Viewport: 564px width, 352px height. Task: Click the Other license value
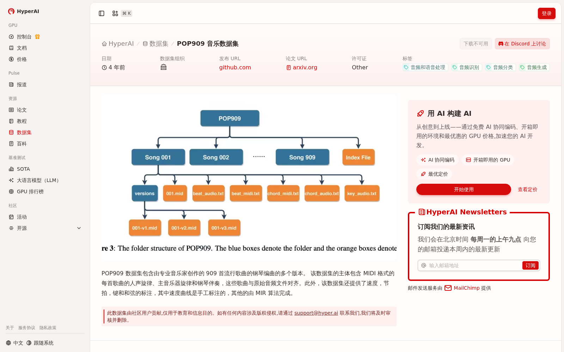pos(360,67)
